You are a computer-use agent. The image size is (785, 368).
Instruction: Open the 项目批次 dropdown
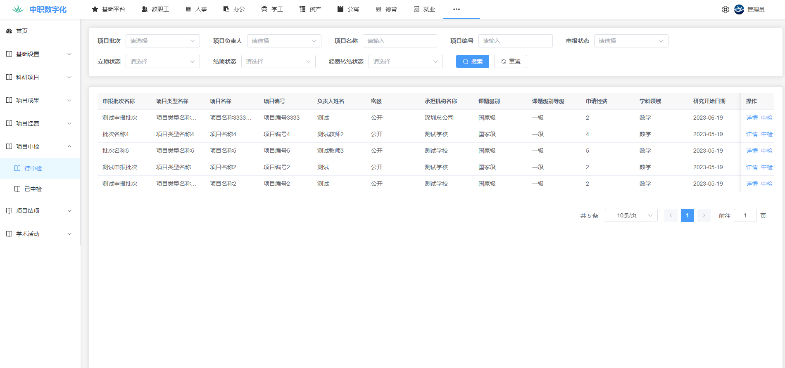pos(162,41)
